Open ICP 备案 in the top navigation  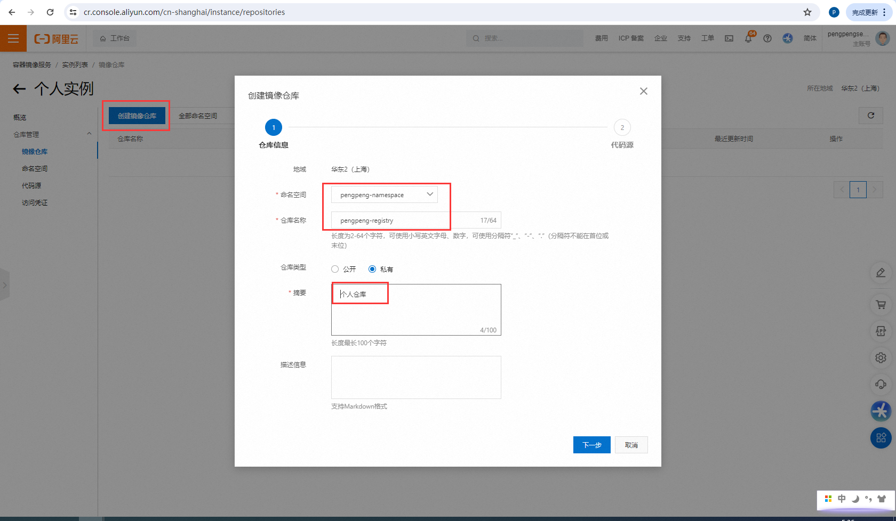pyautogui.click(x=631, y=38)
